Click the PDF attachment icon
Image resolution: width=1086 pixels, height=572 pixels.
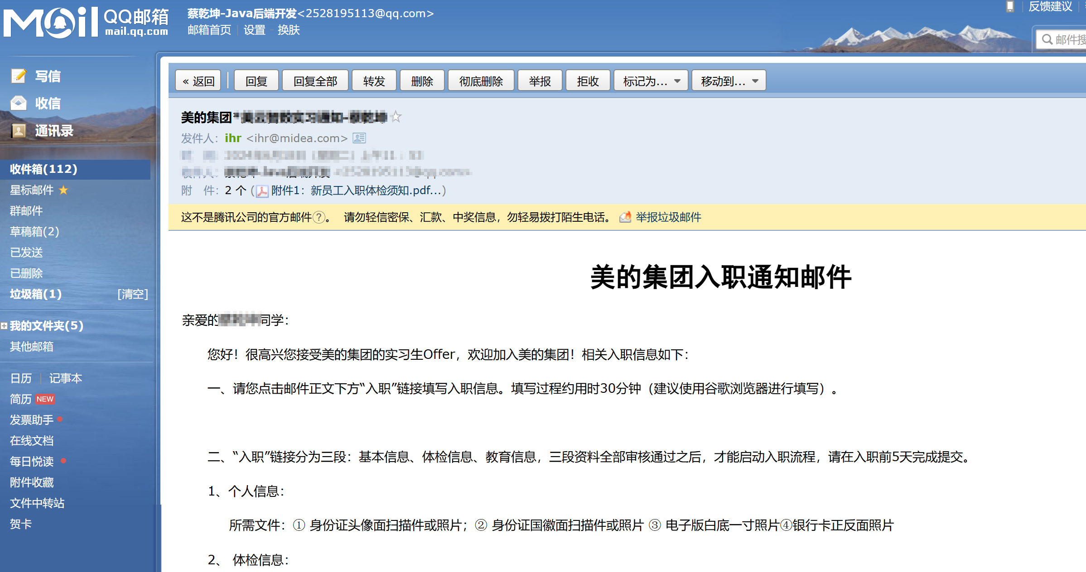click(x=262, y=191)
